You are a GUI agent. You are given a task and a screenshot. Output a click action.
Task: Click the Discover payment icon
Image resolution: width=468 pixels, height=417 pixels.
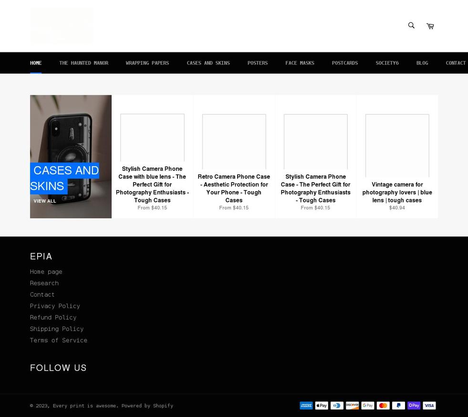352,406
